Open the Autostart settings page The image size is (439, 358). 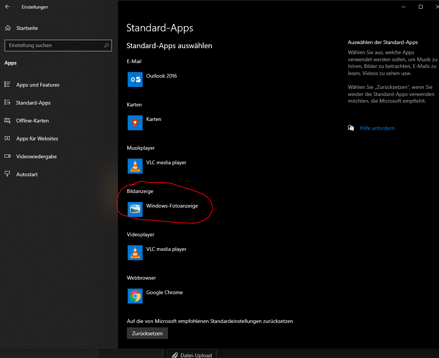[27, 174]
